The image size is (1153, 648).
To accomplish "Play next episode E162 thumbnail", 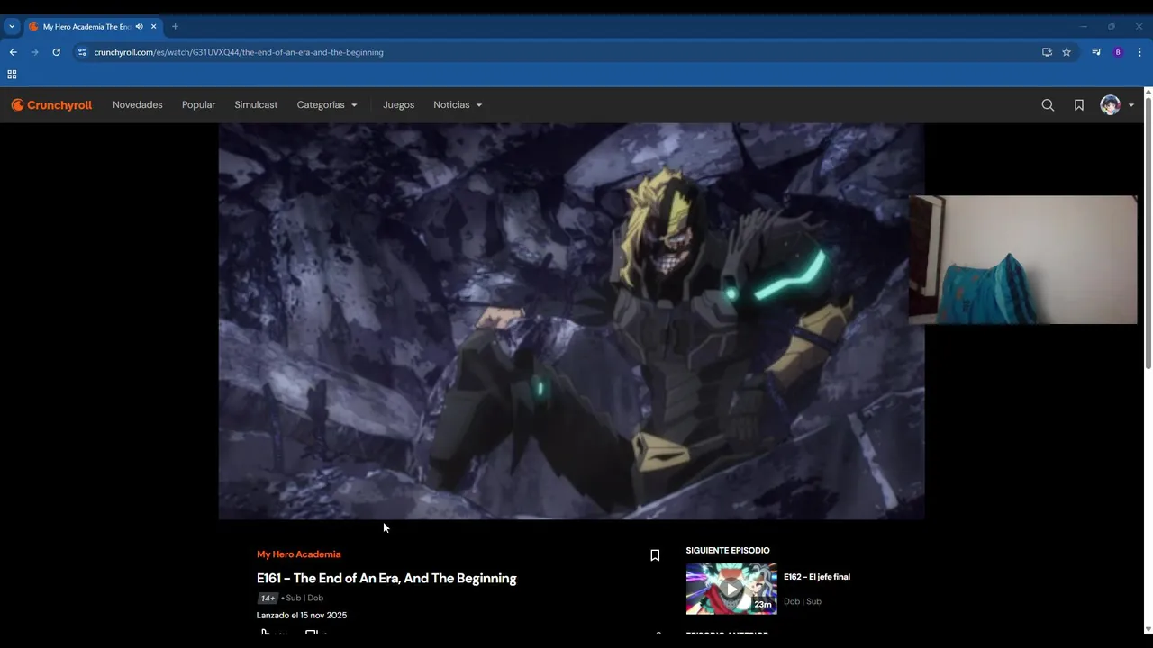I will pos(731,589).
